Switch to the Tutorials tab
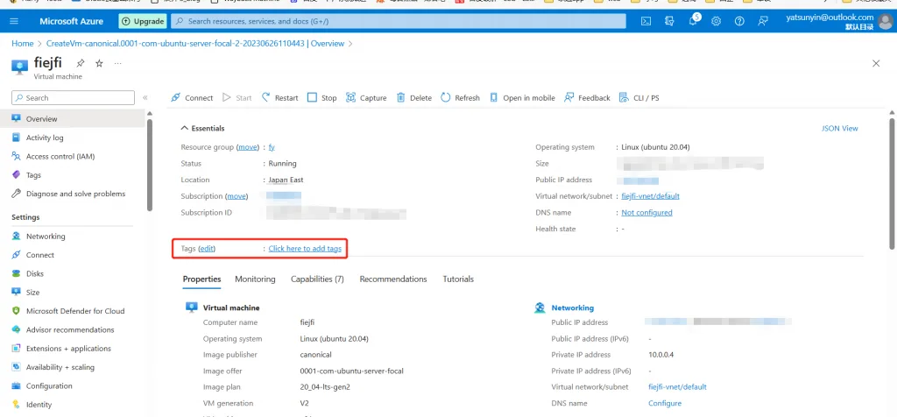Screen dimensions: 897x417 pos(458,279)
